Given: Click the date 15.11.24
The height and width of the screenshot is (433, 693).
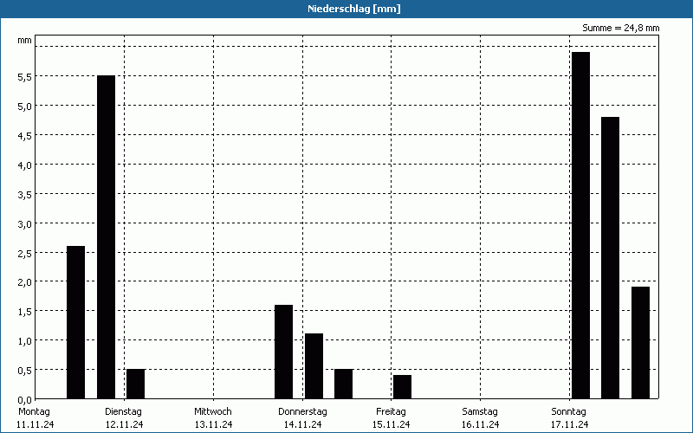Looking at the screenshot, I should (391, 424).
